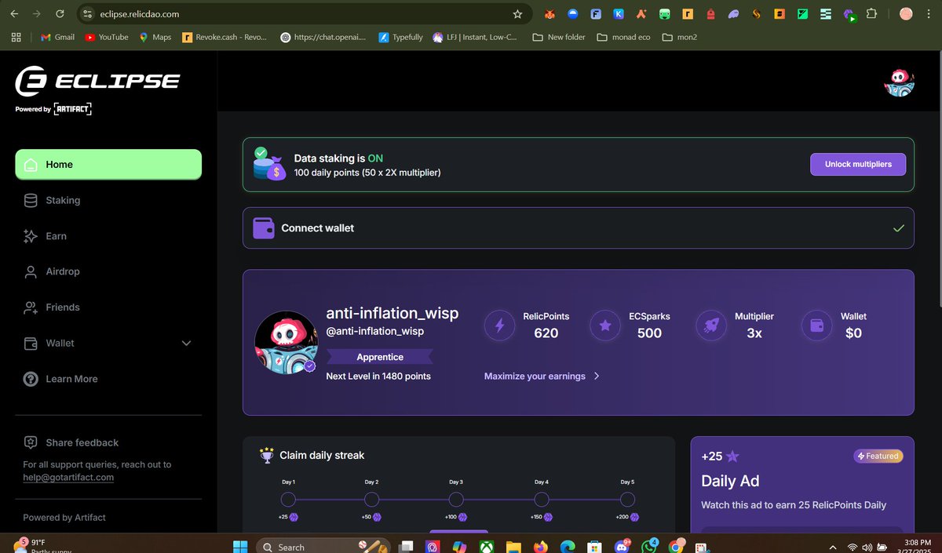
Task: Open the Typefully bookmark
Action: coord(400,37)
